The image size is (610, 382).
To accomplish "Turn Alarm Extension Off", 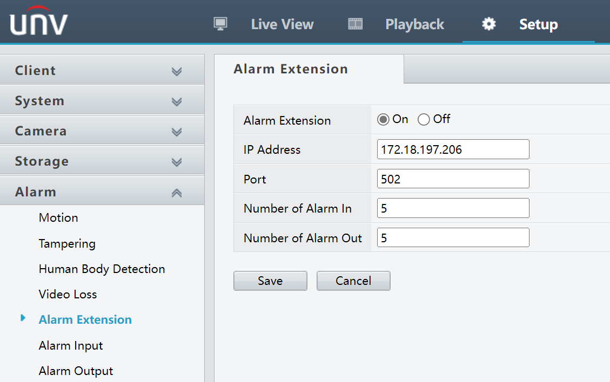I will click(424, 119).
